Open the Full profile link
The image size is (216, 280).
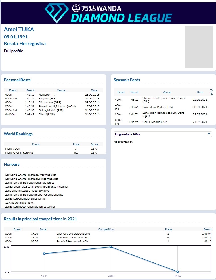click(13, 51)
